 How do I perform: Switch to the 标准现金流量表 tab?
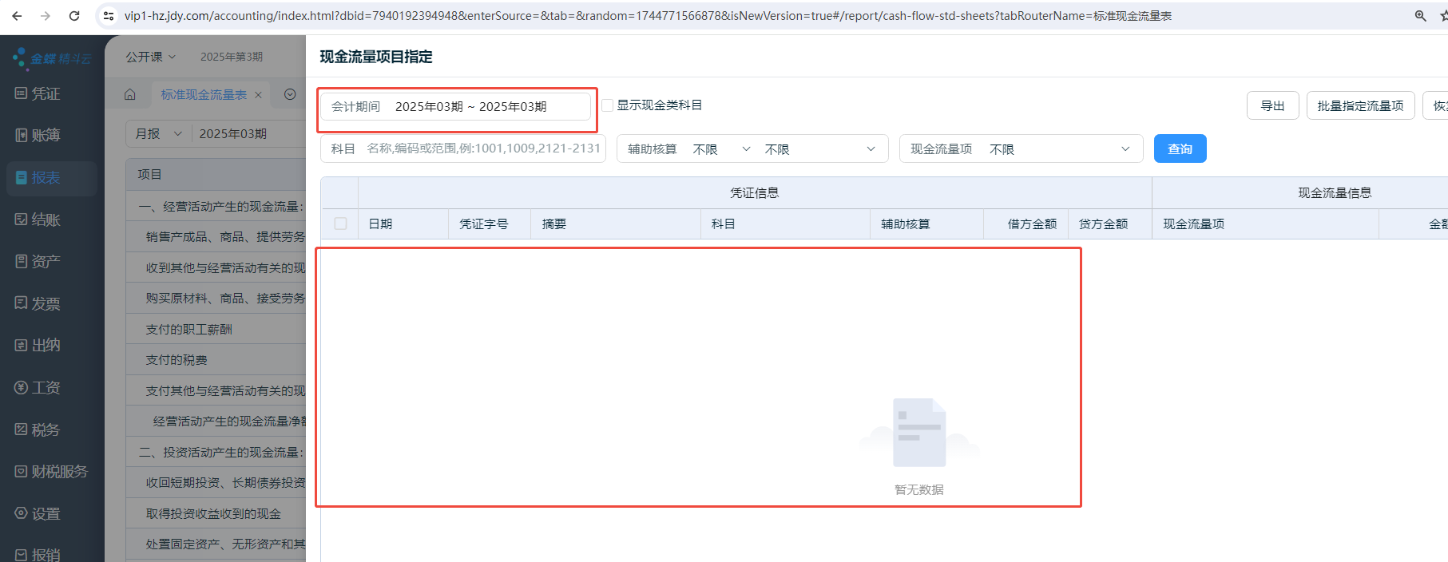point(204,95)
